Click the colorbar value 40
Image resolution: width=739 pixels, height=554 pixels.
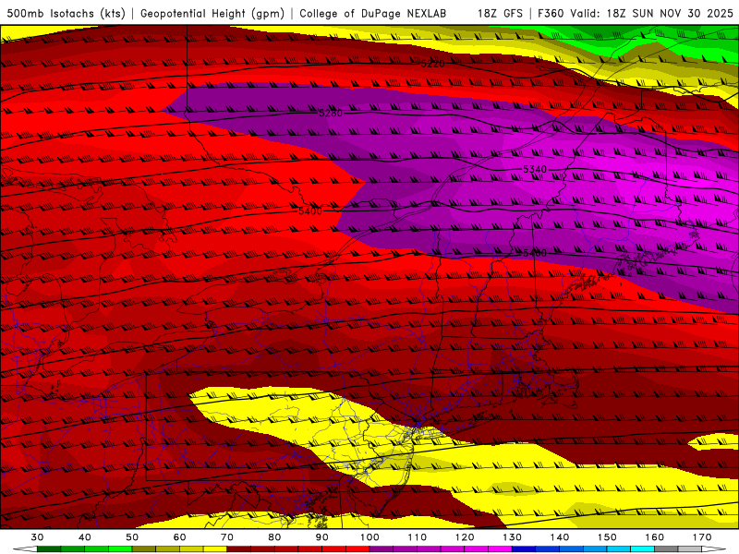pyautogui.click(x=85, y=537)
